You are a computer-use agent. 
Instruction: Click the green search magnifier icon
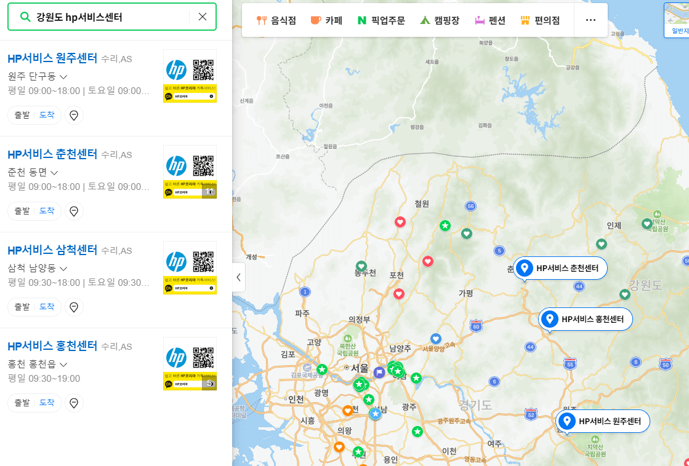[x=25, y=17]
